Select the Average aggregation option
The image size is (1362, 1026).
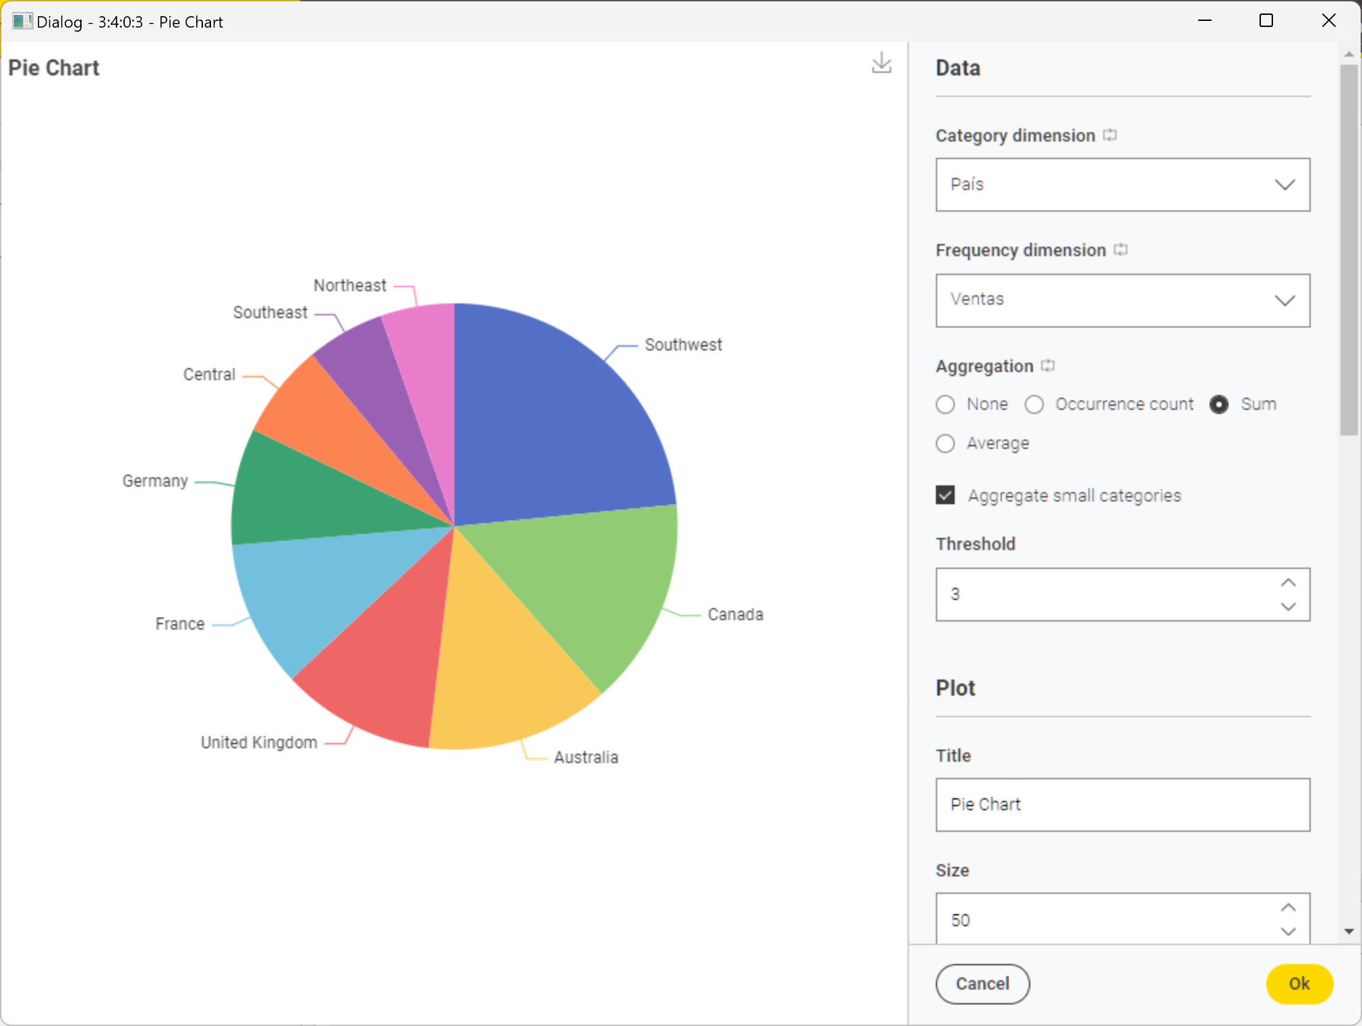click(x=947, y=443)
